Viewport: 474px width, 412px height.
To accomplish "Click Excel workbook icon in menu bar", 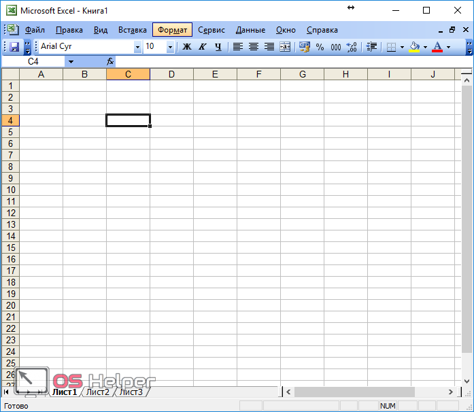I will click(12, 29).
